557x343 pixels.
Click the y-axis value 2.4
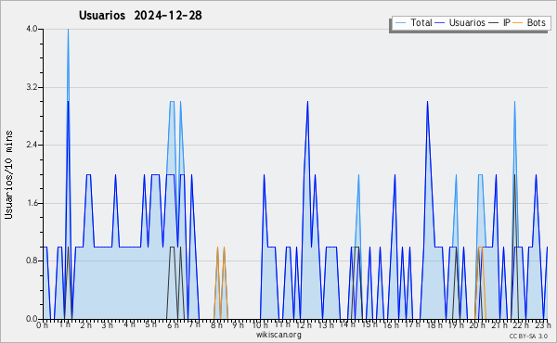(x=32, y=145)
